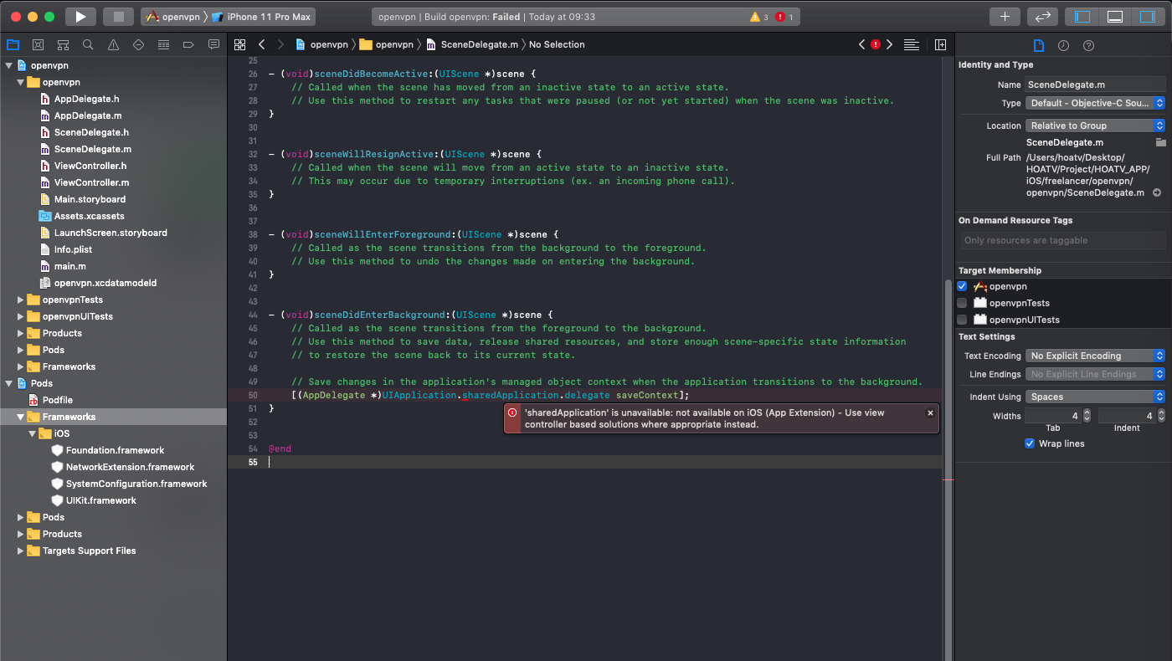Uncheck openvpn target membership
This screenshot has width=1172, height=661.
(962, 286)
